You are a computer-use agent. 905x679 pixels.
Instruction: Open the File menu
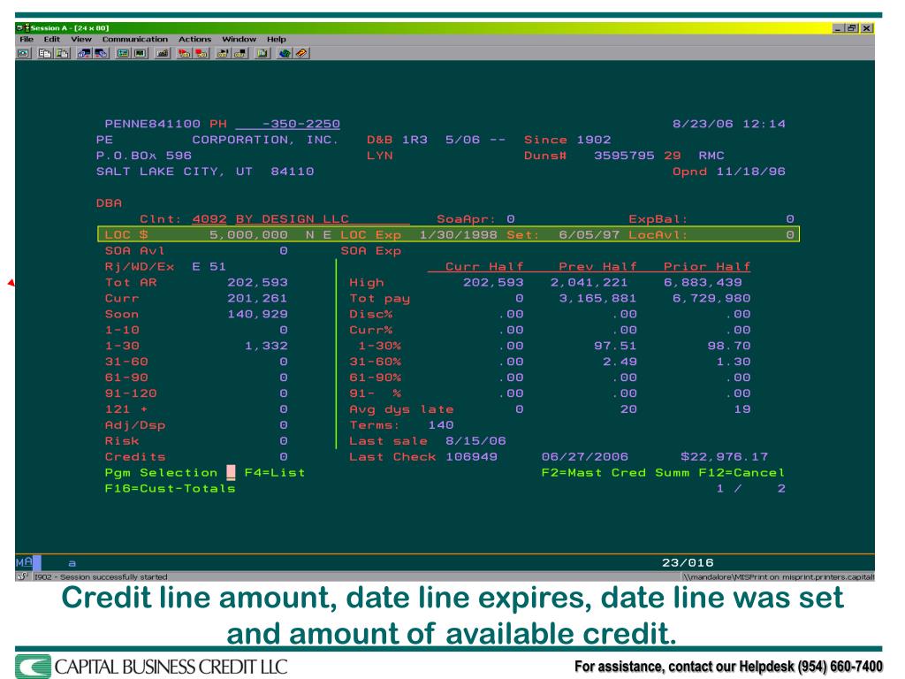pyautogui.click(x=27, y=39)
